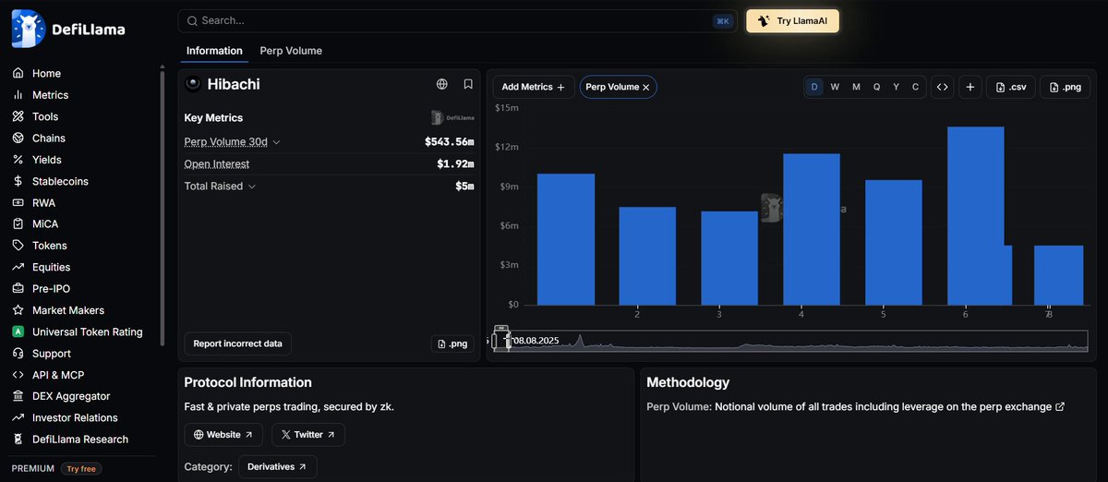The image size is (1108, 482).
Task: Select the monthly M interval
Action: [x=856, y=87]
